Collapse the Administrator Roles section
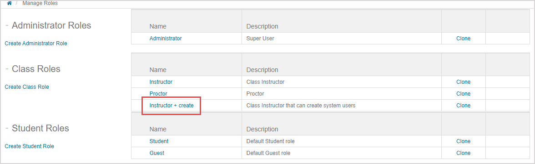Screen dimensions: 535x164 coord(7,25)
